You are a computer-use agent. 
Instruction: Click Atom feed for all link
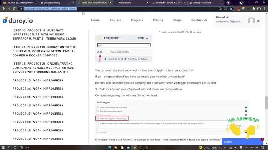tap(115, 59)
